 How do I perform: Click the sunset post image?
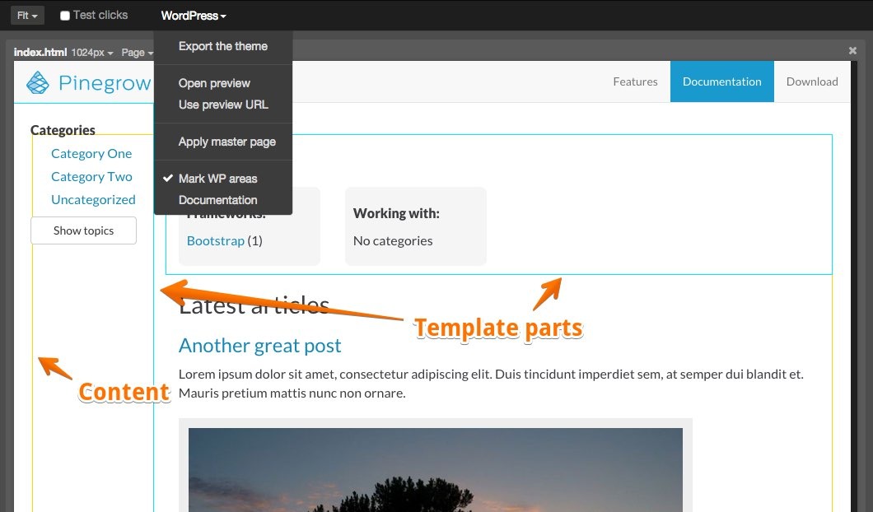[x=436, y=470]
